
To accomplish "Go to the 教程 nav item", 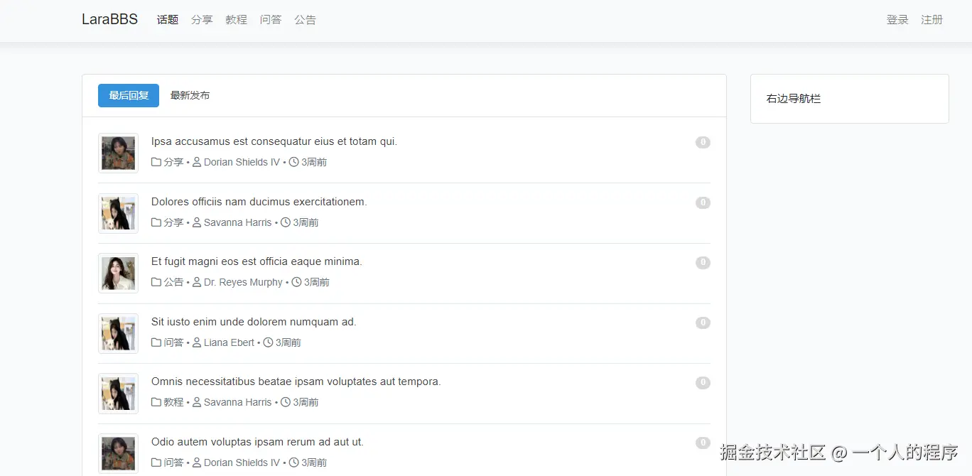I will pyautogui.click(x=237, y=20).
